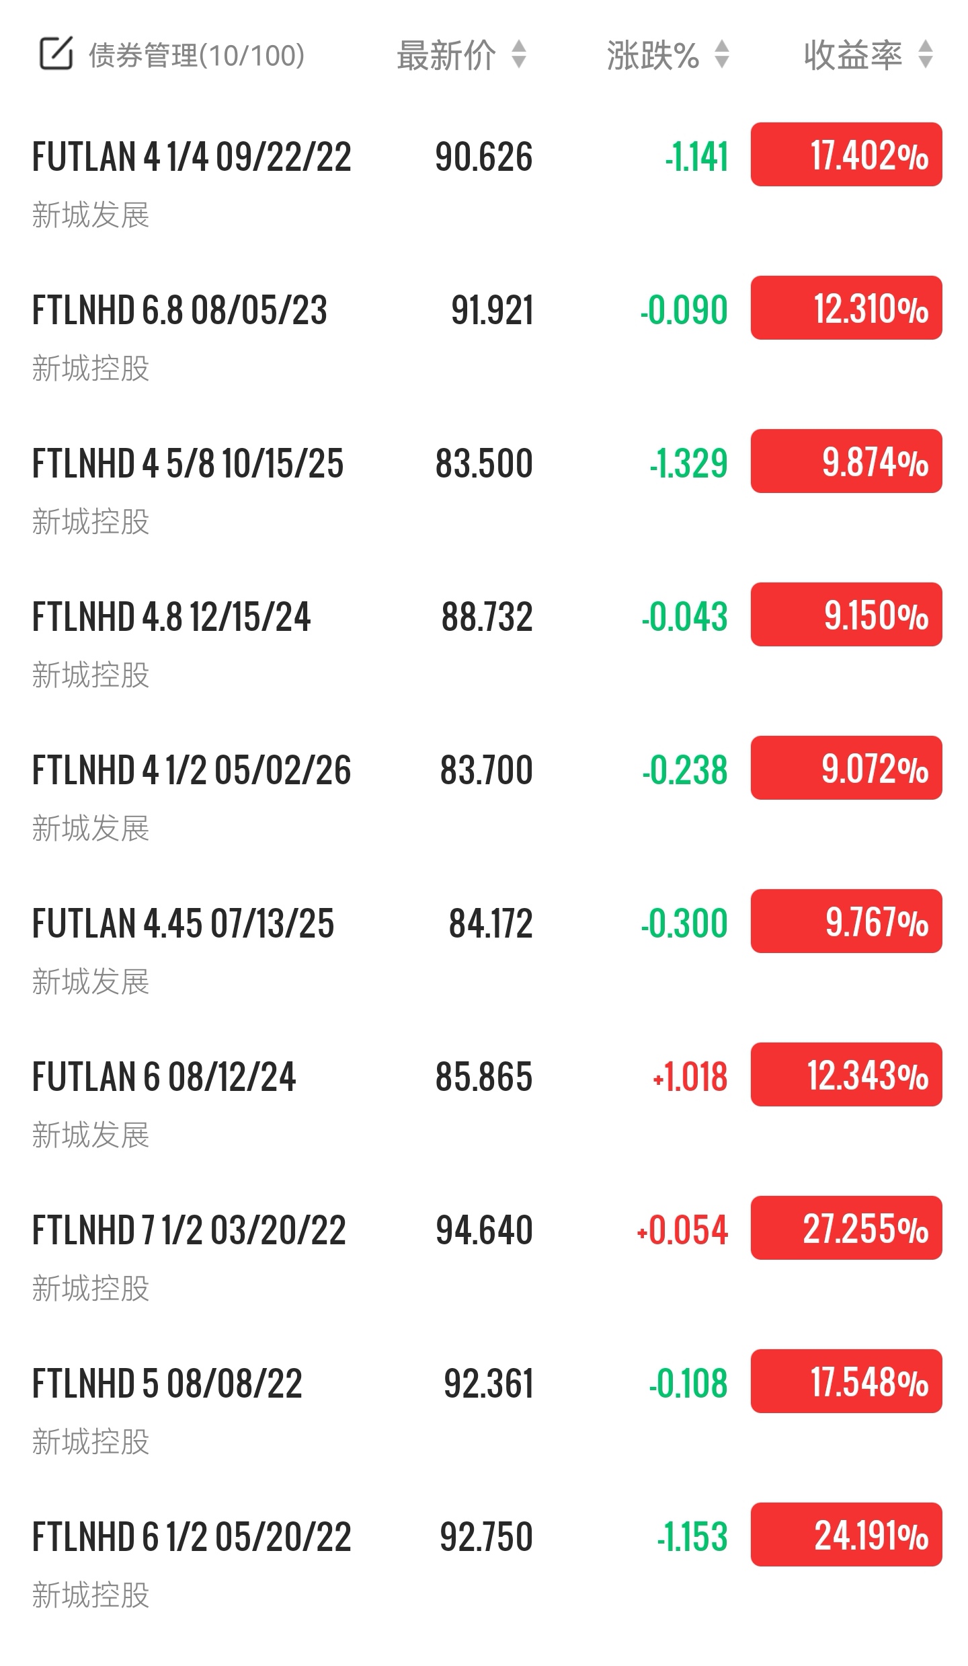Tap the 24.191% yield badge
Image resolution: width=968 pixels, height=1666 pixels.
[846, 1535]
